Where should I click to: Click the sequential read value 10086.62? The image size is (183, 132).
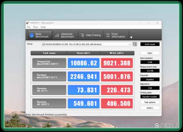[83, 63]
